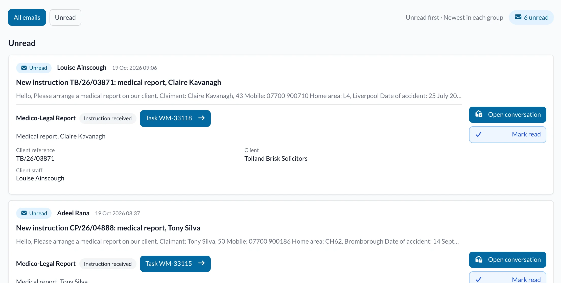The image size is (561, 283).
Task: Click Instruction received status in Kavanagh card
Action: pyautogui.click(x=108, y=119)
